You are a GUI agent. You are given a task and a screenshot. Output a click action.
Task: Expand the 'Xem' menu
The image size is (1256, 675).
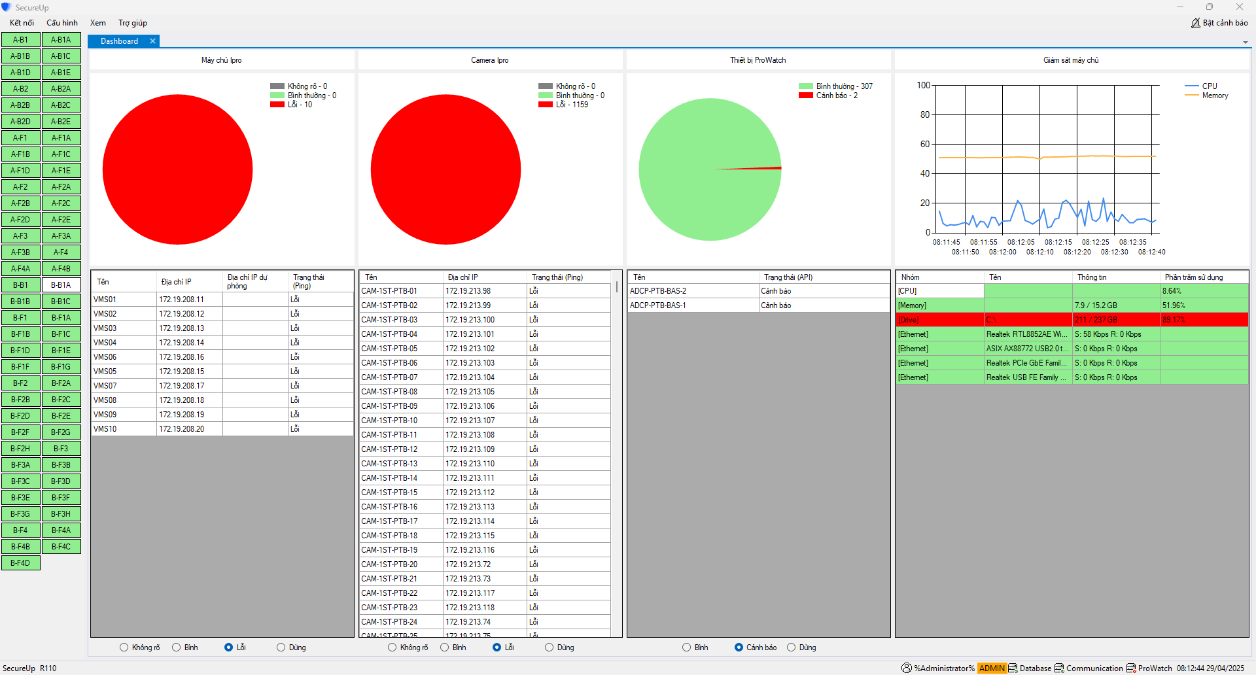pyautogui.click(x=98, y=23)
